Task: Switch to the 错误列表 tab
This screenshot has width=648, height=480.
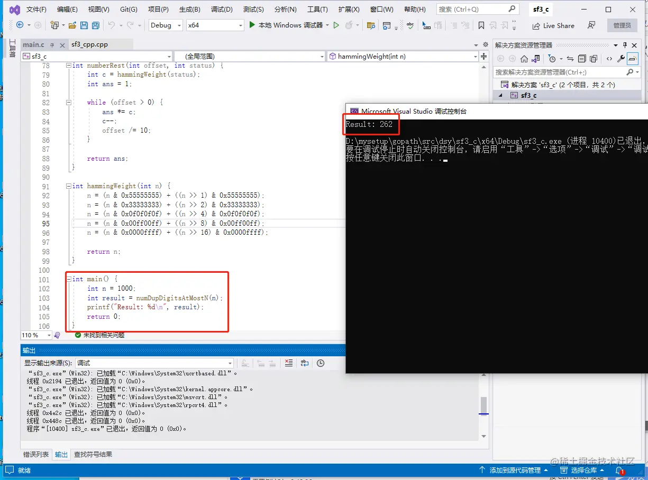Action: pos(36,454)
